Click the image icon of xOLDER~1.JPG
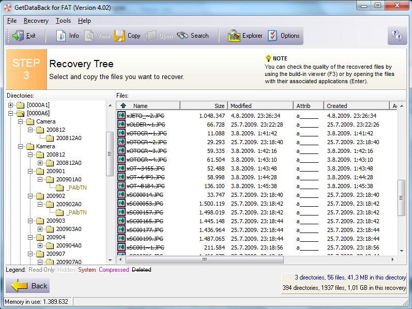 121,125
